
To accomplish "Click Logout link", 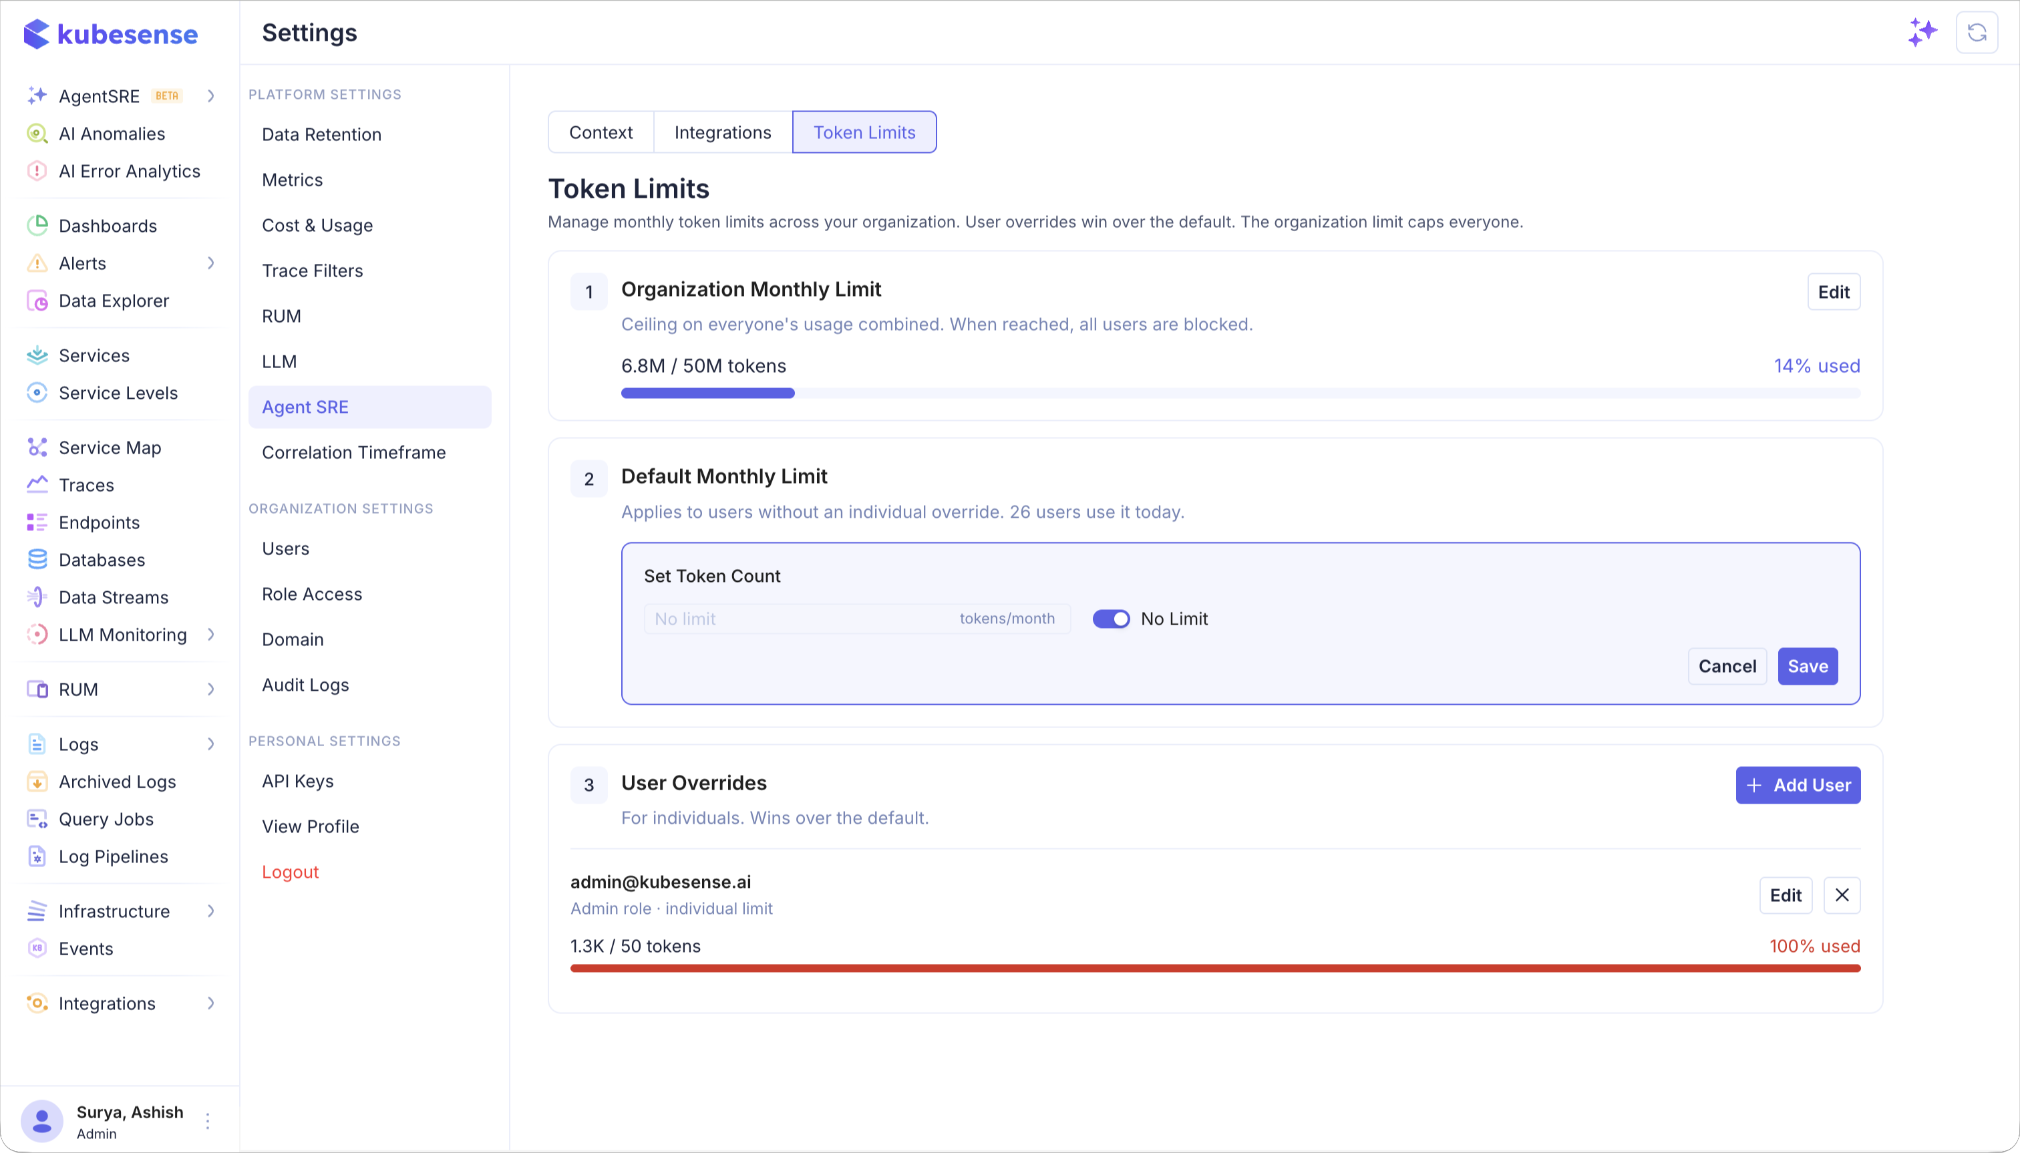I will [291, 872].
